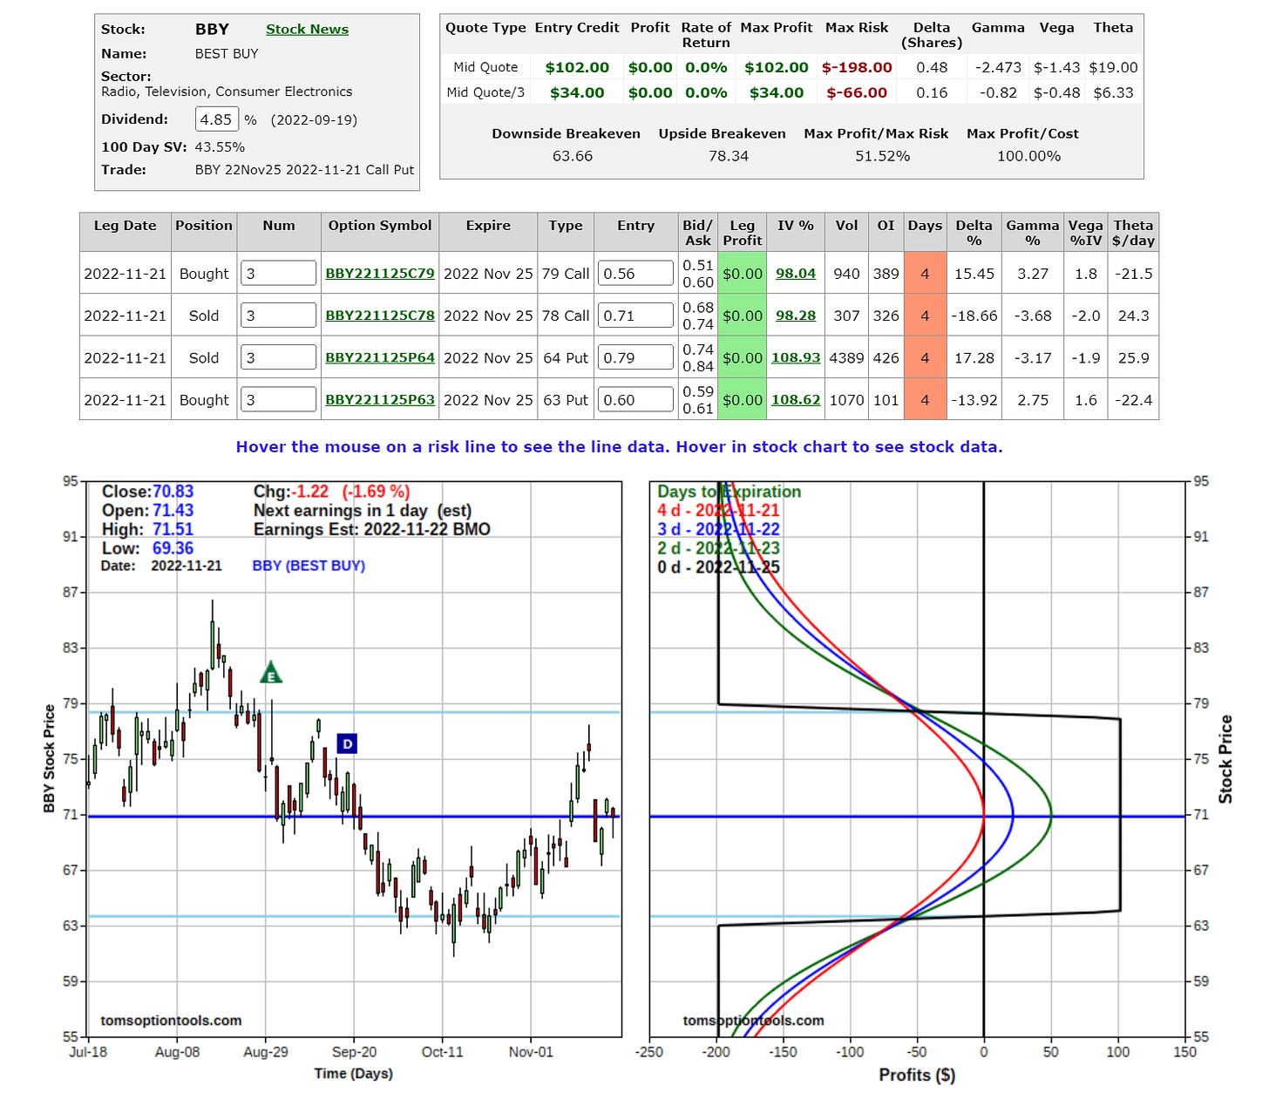Click Entry field showing 0.79

click(x=636, y=357)
